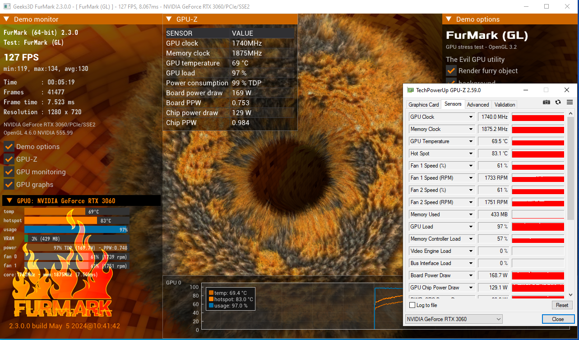Open the GPU Clock sensor dropdown
This screenshot has width=579, height=340.
tap(468, 116)
